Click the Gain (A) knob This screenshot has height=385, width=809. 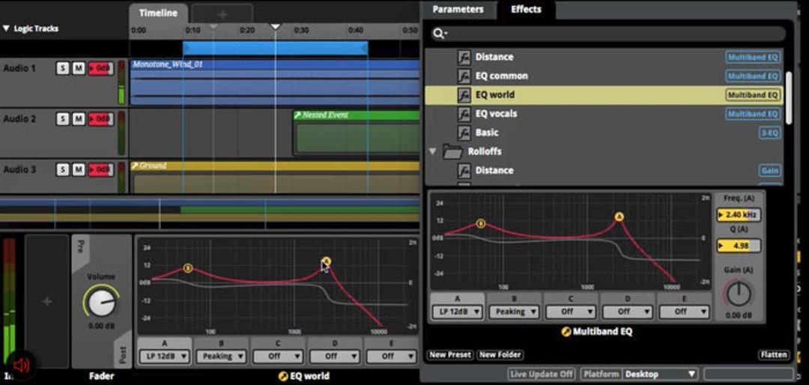(x=739, y=294)
